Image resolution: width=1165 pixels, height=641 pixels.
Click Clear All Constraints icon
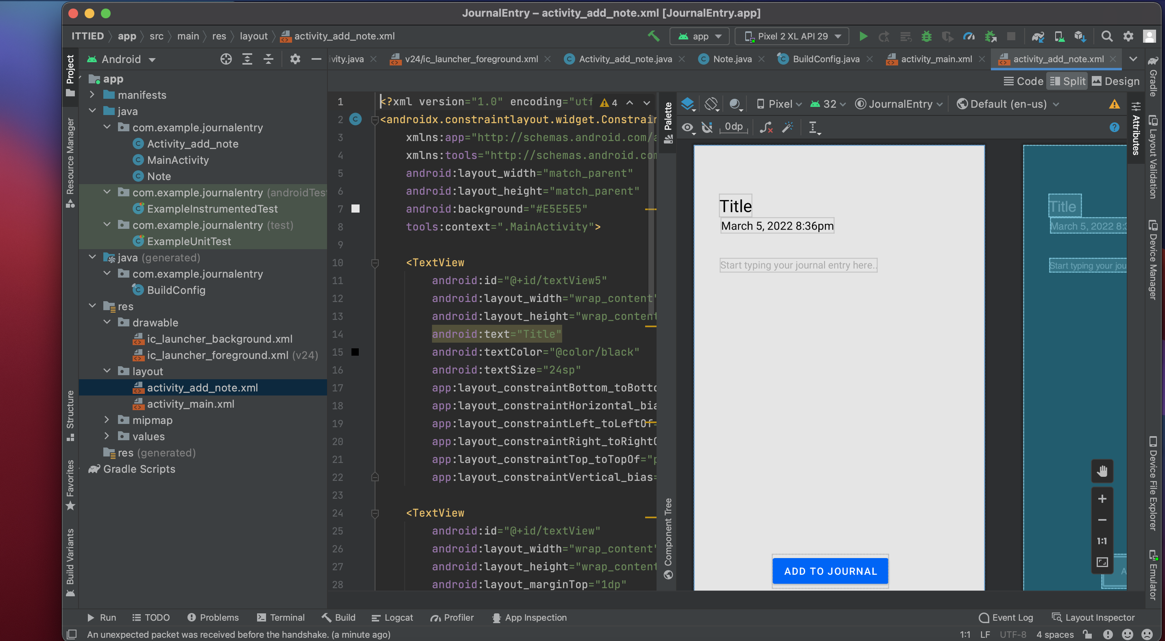pyautogui.click(x=766, y=128)
